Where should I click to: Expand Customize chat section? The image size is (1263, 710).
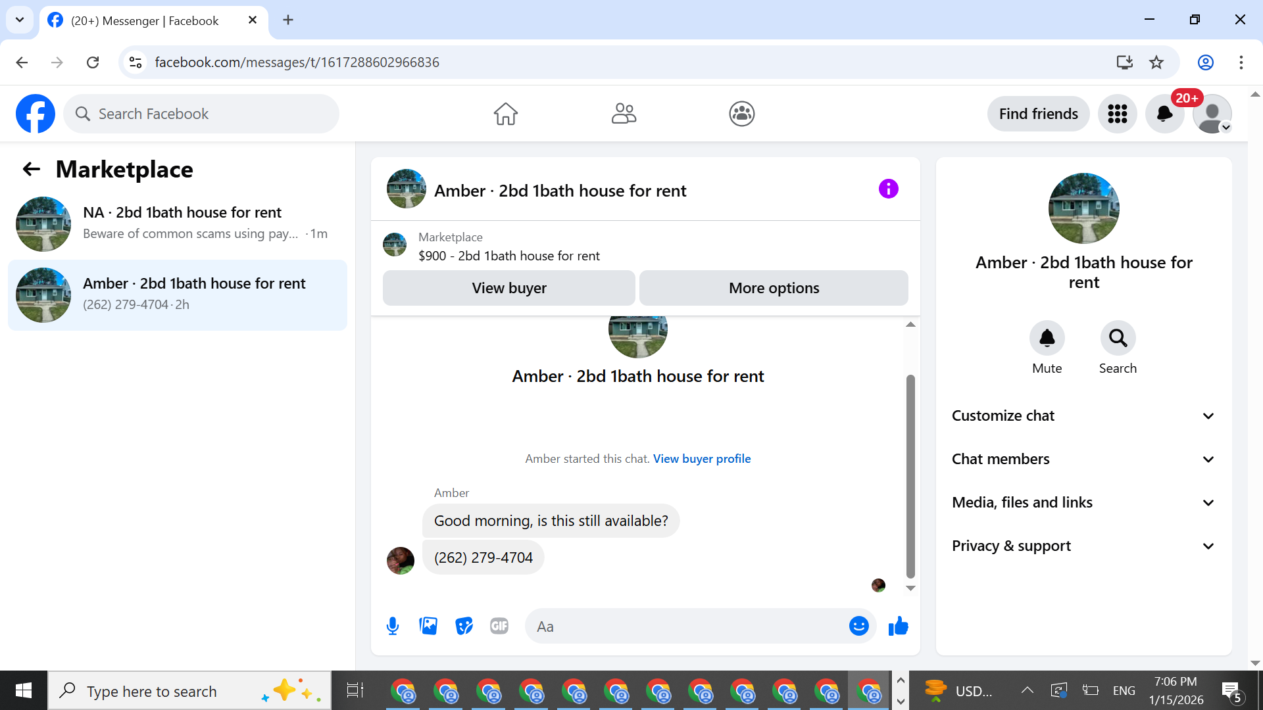(x=1083, y=415)
